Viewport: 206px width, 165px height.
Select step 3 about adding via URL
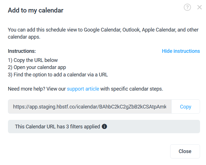[x=58, y=75]
